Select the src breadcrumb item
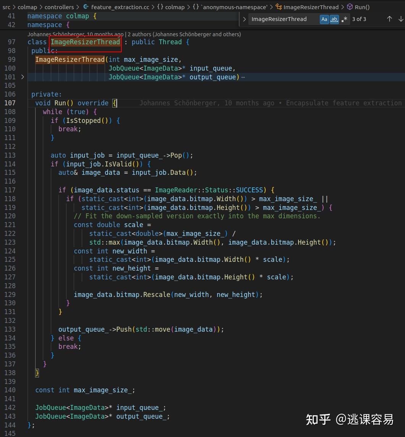Image resolution: width=405 pixels, height=437 pixels. point(6,7)
